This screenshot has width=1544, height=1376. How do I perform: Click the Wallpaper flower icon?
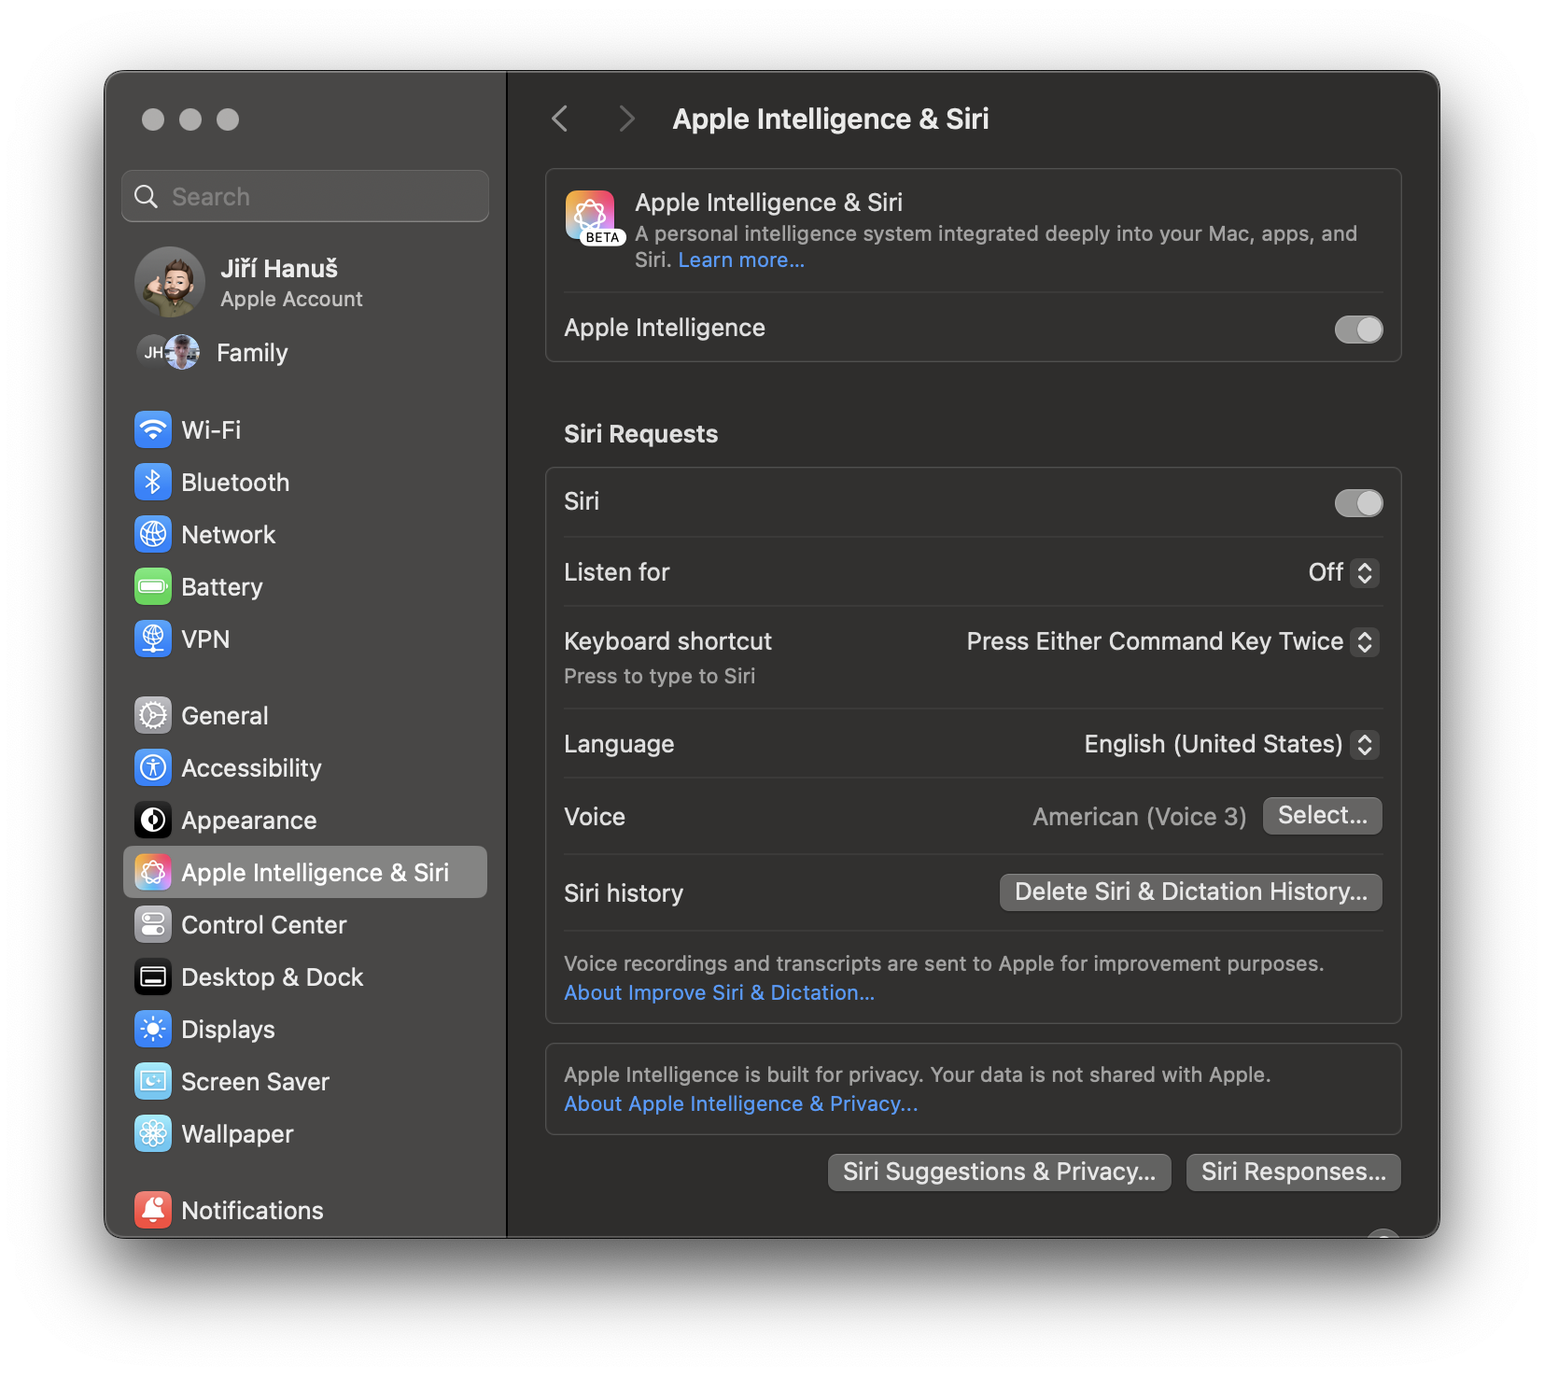153,1133
